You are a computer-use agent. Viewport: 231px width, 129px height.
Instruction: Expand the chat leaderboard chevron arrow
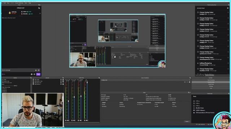click(x=40, y=14)
